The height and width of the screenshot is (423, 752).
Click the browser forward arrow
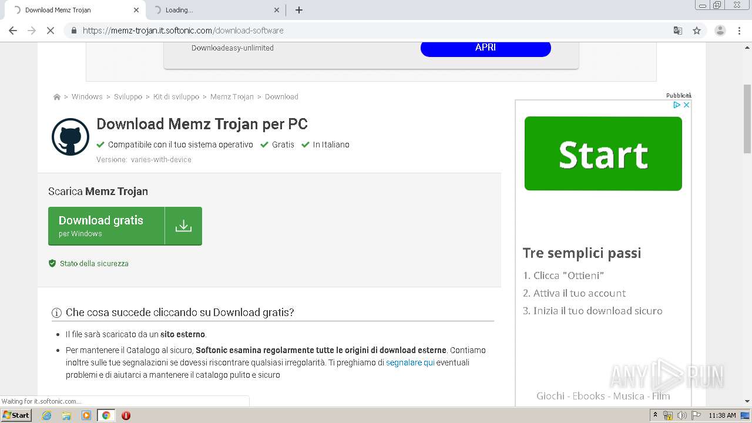pos(32,31)
